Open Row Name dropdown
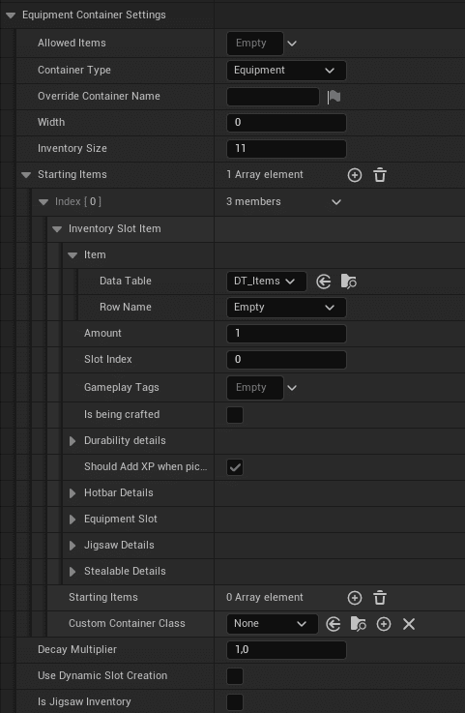This screenshot has height=713, width=465. [286, 308]
